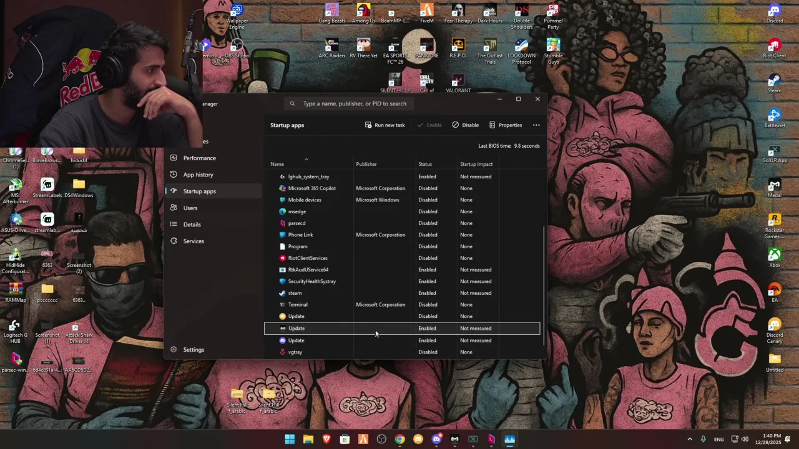Click the Untitled folder on desktop
The width and height of the screenshot is (799, 449).
775,364
